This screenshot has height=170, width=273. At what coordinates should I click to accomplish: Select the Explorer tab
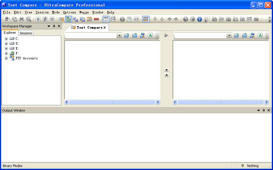click(10, 33)
